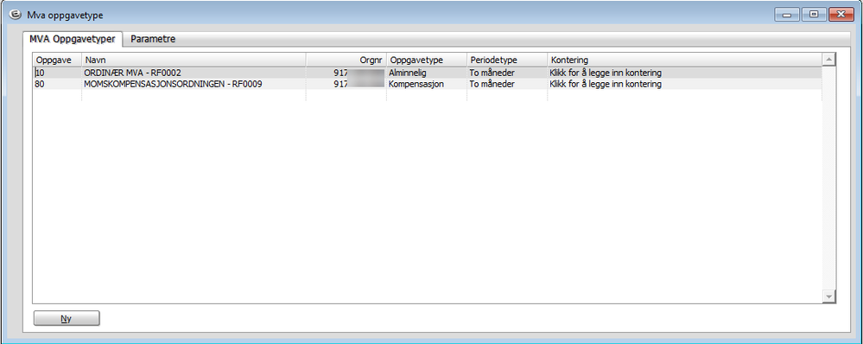Switch to the Parametre tab

pyautogui.click(x=153, y=39)
